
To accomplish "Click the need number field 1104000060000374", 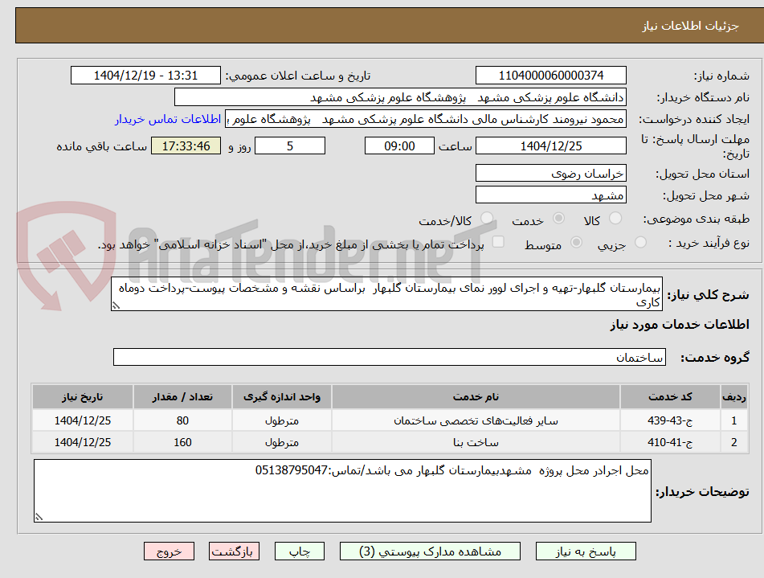I will point(550,76).
